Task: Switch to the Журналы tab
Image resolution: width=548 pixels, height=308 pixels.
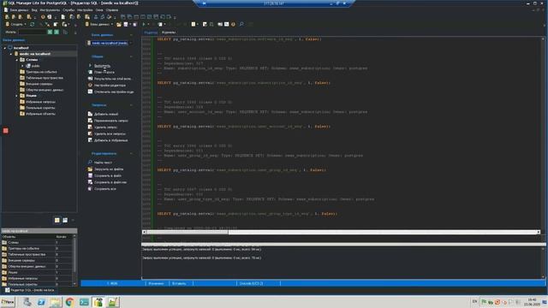Action: [169, 33]
